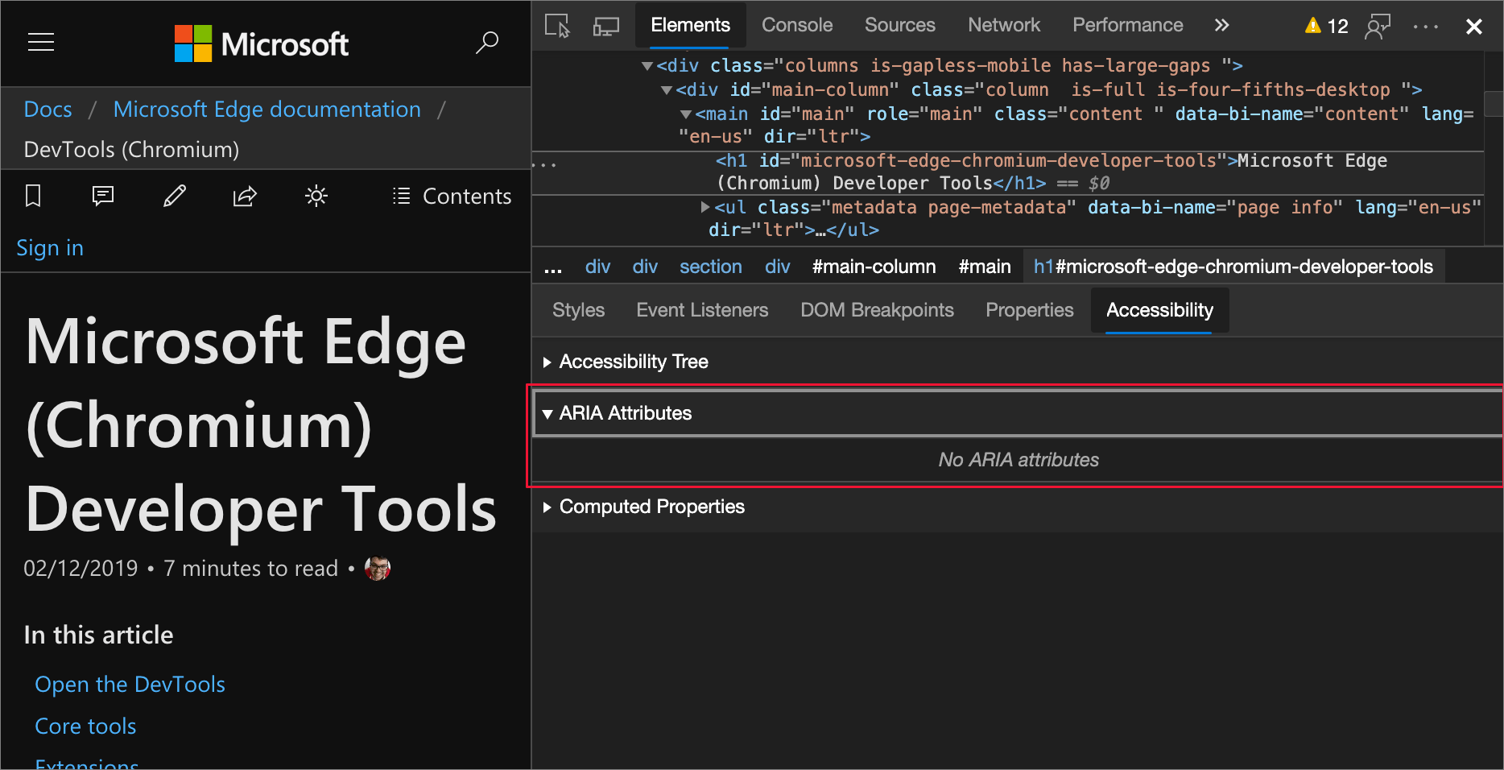Edit the article with the pencil icon
The image size is (1504, 770).
pos(174,196)
